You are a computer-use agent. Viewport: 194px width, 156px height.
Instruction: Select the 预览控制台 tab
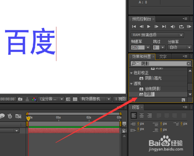142,19
